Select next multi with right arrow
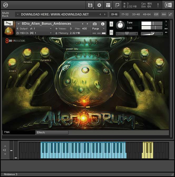The image size is (175, 177). point(105,14)
